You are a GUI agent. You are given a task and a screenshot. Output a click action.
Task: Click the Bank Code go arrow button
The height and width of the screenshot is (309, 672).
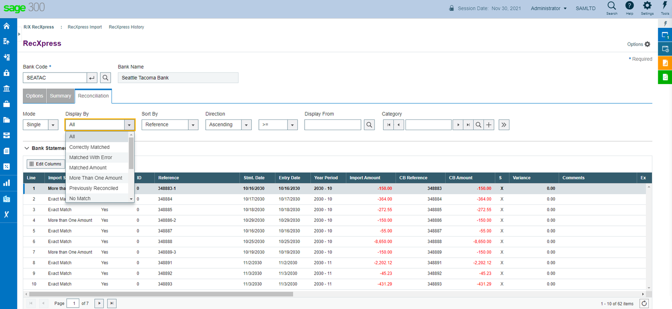(x=92, y=78)
